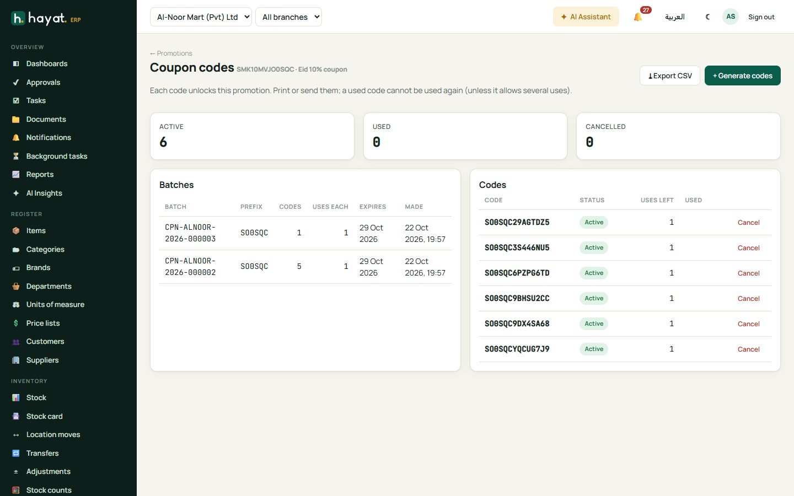794x496 pixels.
Task: Export codes with Export CSV button
Action: tap(669, 76)
